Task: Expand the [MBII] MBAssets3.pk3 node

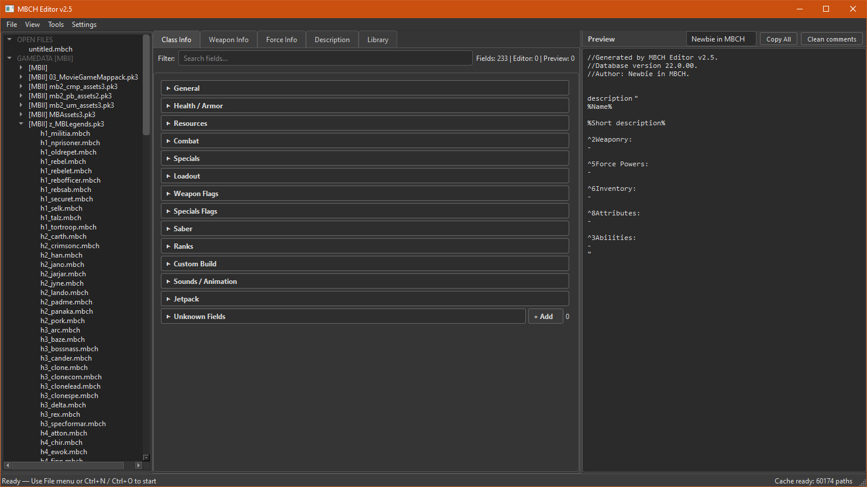Action: pyautogui.click(x=21, y=115)
